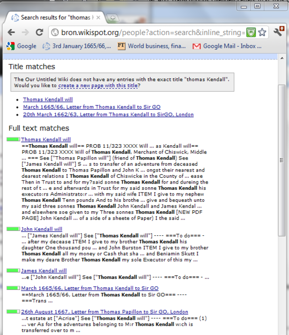Close the Search results tab

coord(98,17)
